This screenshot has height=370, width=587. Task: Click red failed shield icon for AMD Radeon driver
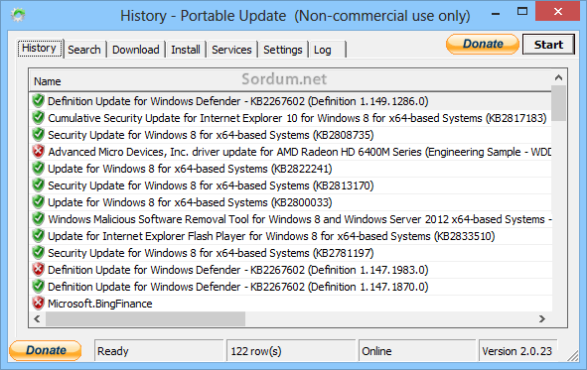(38, 152)
